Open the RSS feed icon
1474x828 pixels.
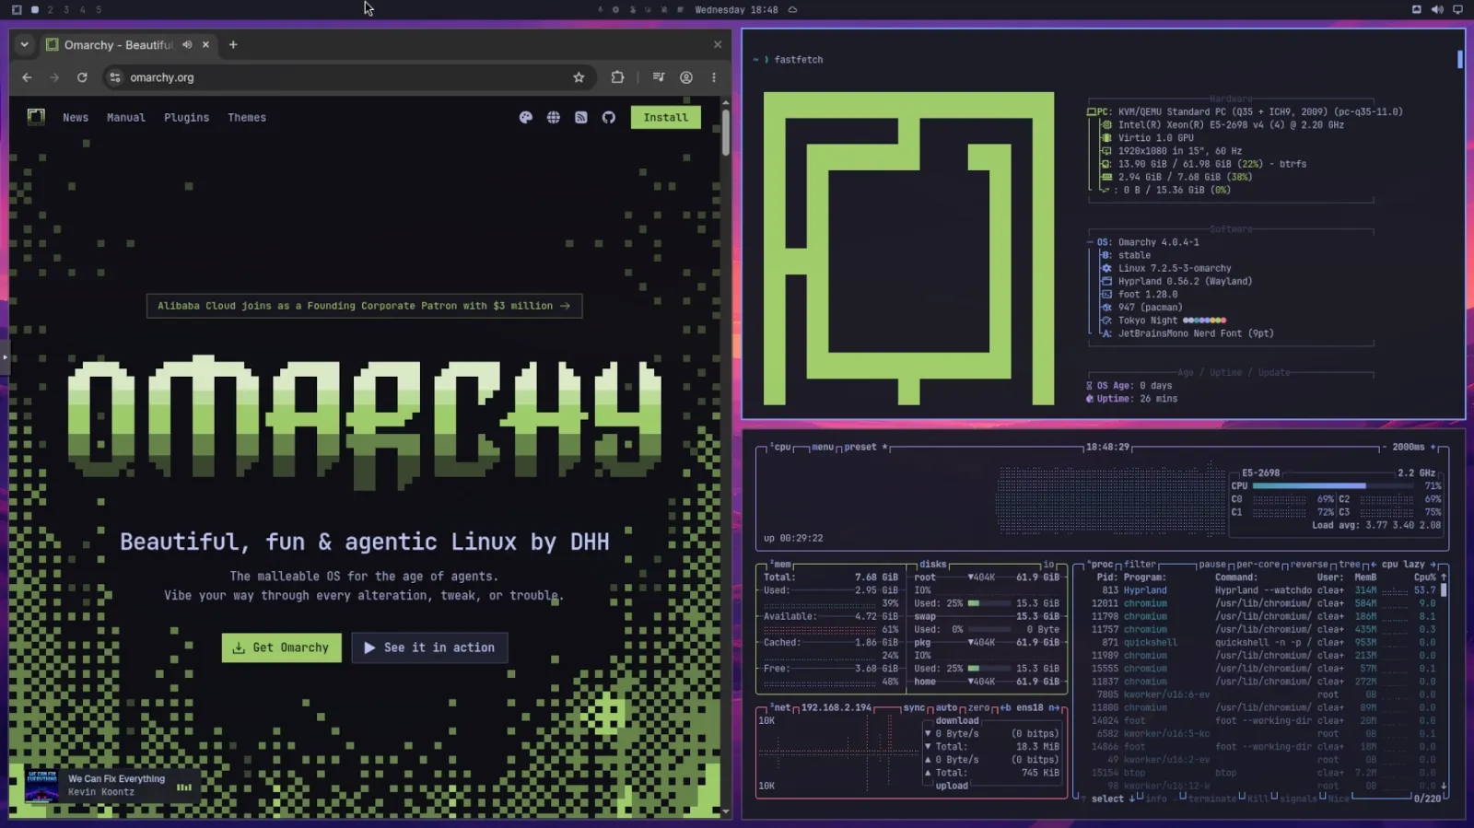[581, 118]
